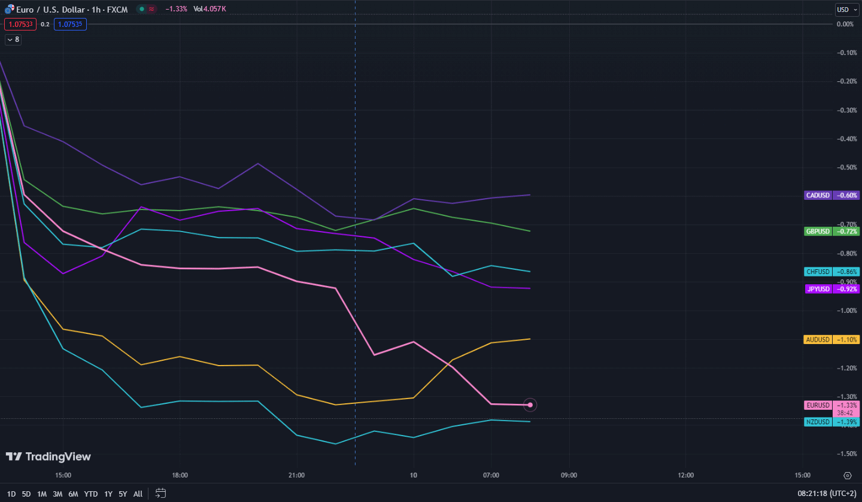Screen dimensions: 862x502
Task: Select the 1M time range
Action: pyautogui.click(x=42, y=494)
